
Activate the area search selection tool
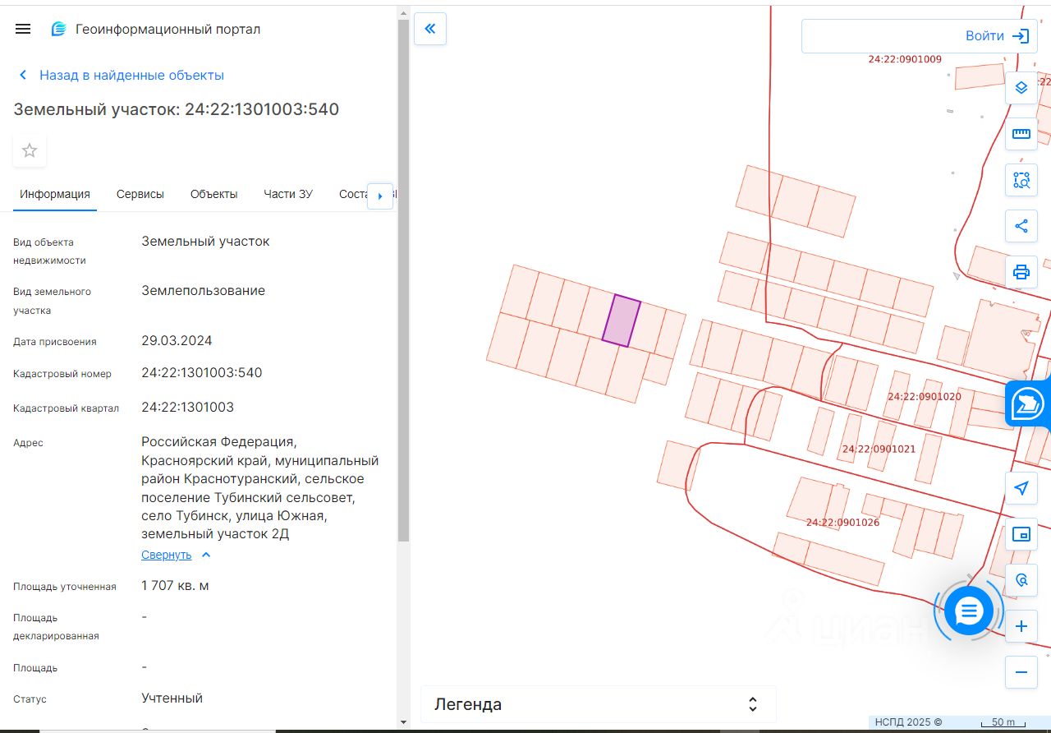[1021, 179]
